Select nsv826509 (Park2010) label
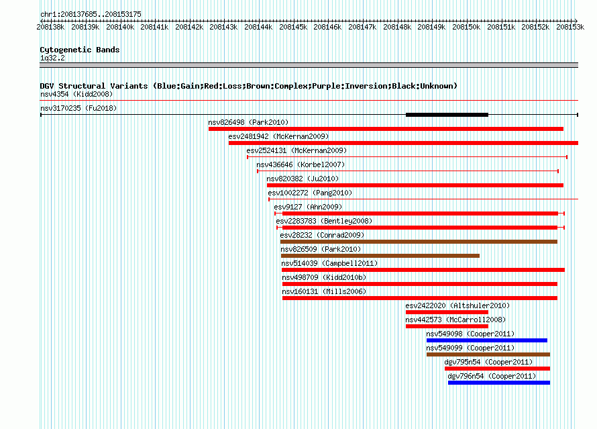This screenshot has width=597, height=429. click(x=321, y=249)
